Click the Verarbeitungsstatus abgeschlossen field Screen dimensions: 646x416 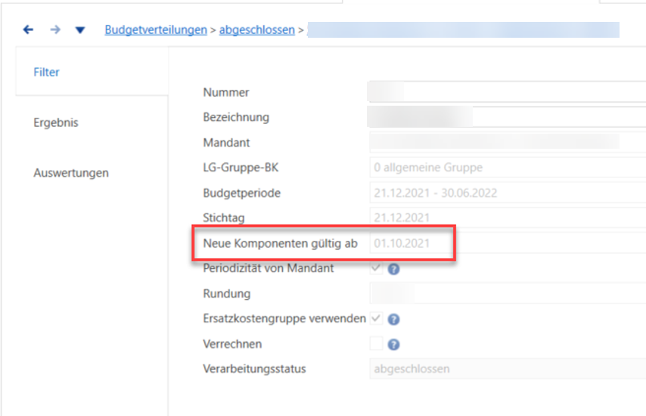(508, 368)
